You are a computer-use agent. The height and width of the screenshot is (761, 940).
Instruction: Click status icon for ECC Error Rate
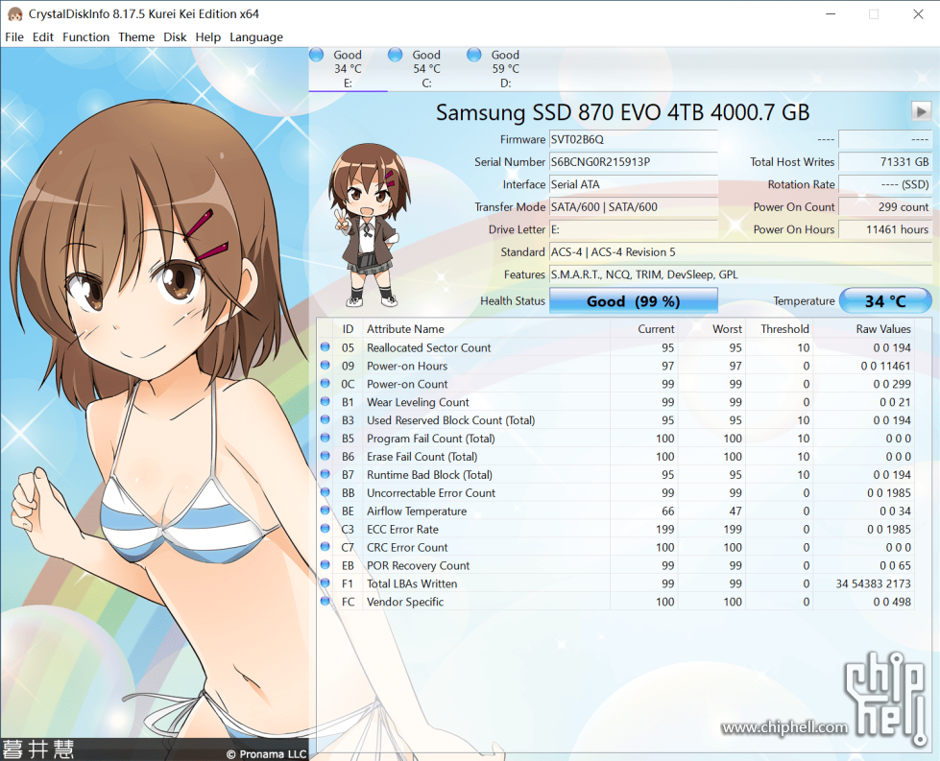coord(325,529)
